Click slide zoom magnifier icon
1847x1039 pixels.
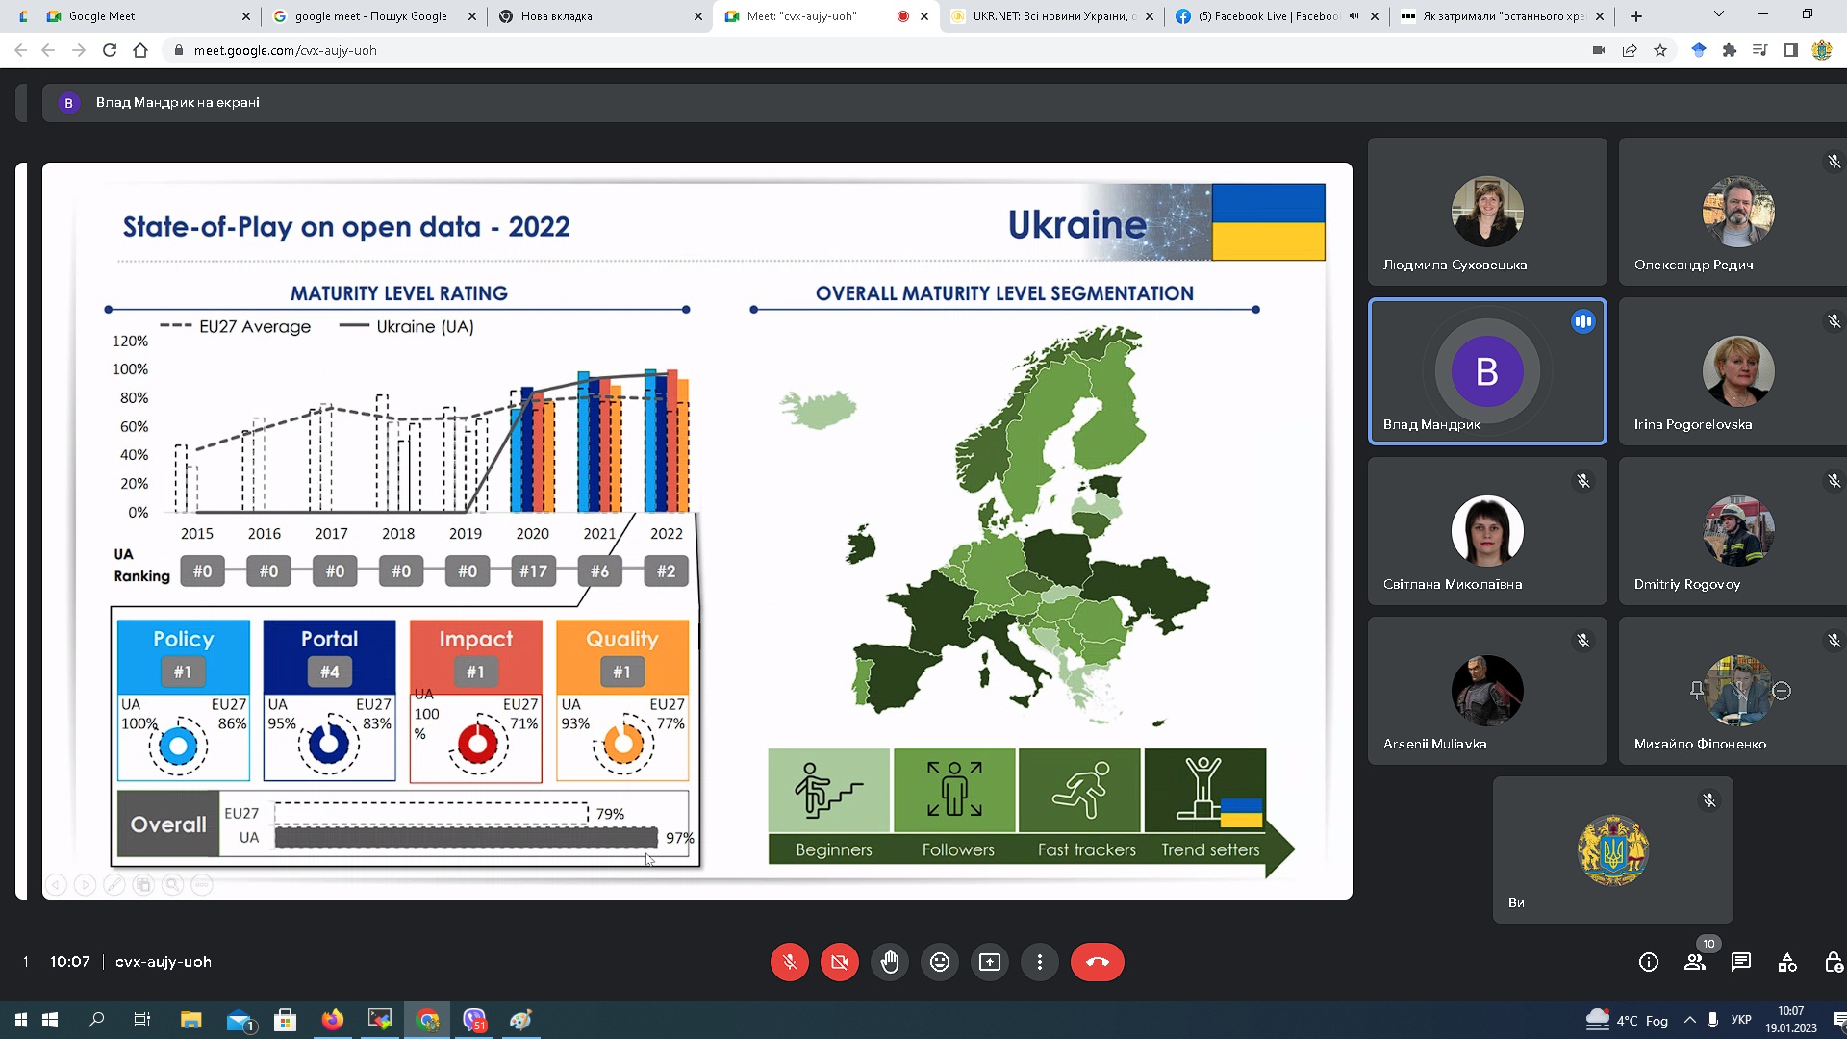click(172, 884)
